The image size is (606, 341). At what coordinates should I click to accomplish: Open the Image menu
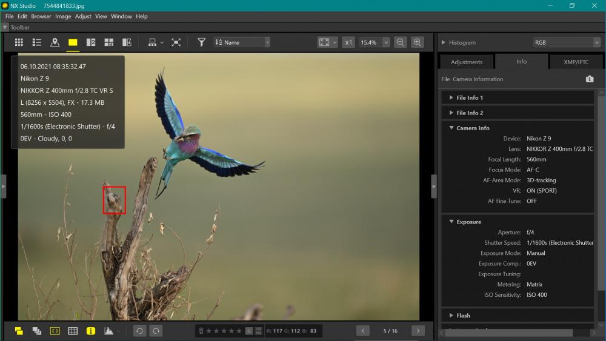click(x=63, y=16)
